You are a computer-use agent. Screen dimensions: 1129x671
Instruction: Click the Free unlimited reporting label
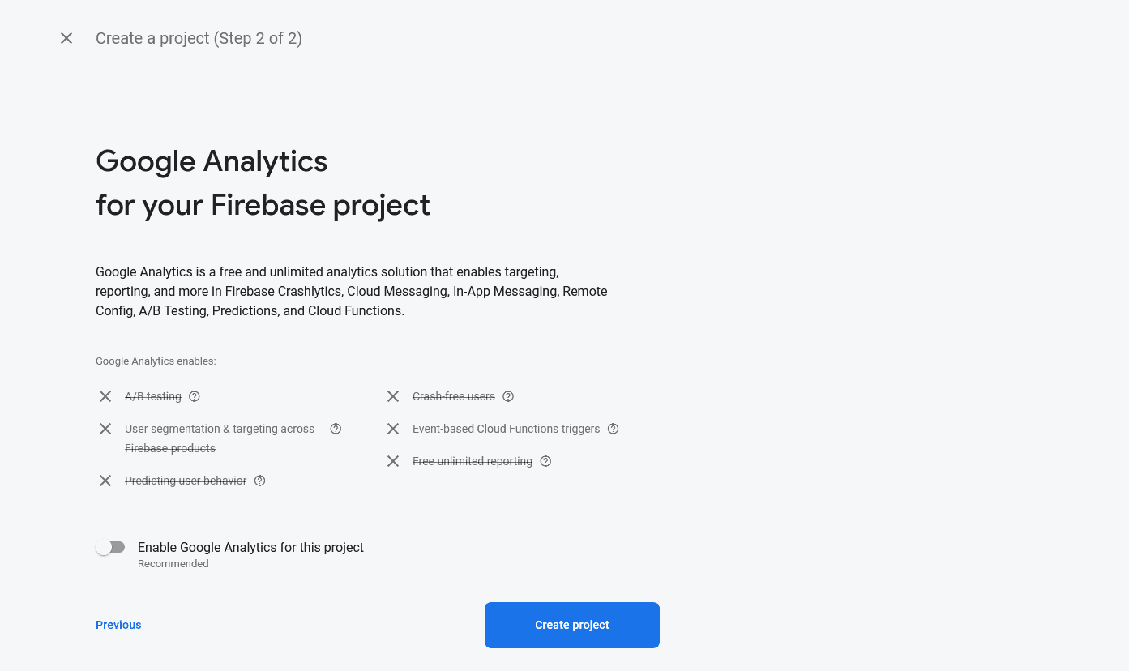pyautogui.click(x=473, y=461)
